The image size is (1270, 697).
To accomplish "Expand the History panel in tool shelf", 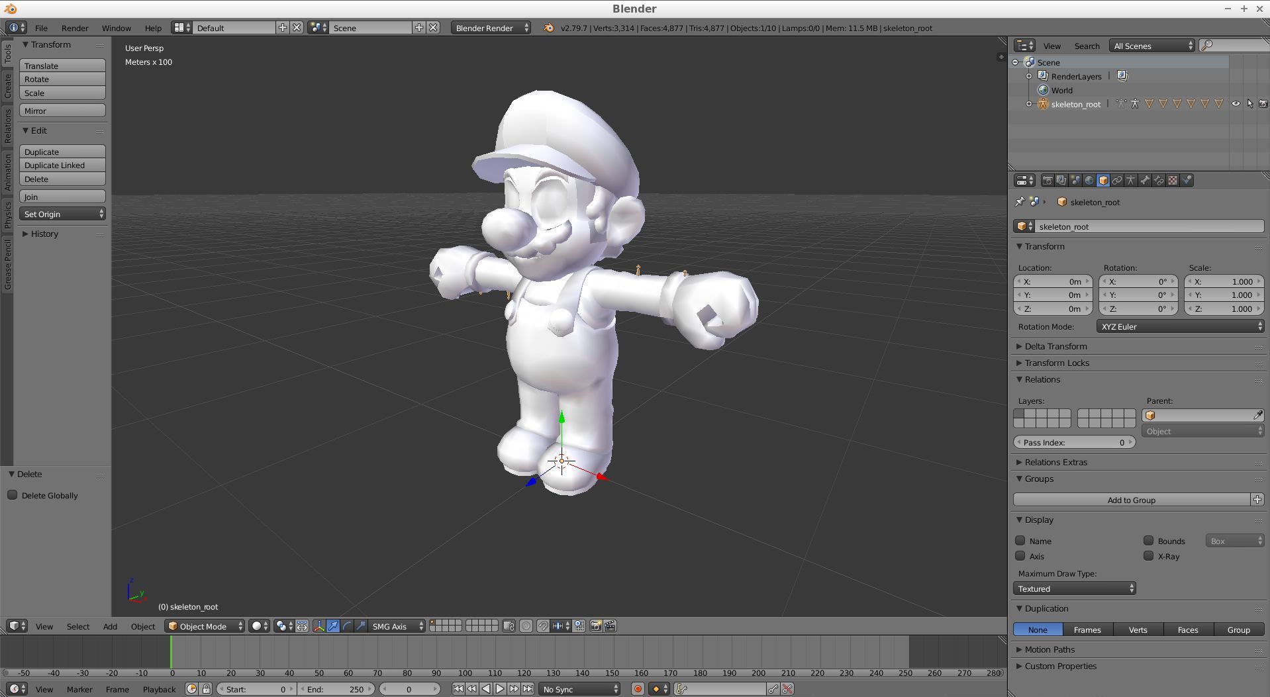I will point(40,234).
